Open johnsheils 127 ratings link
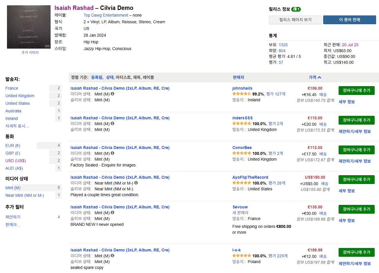This screenshot has height=273, width=379. tap(276, 94)
